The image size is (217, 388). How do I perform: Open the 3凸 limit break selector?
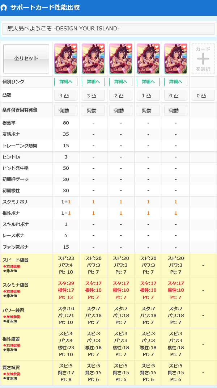pos(93,95)
